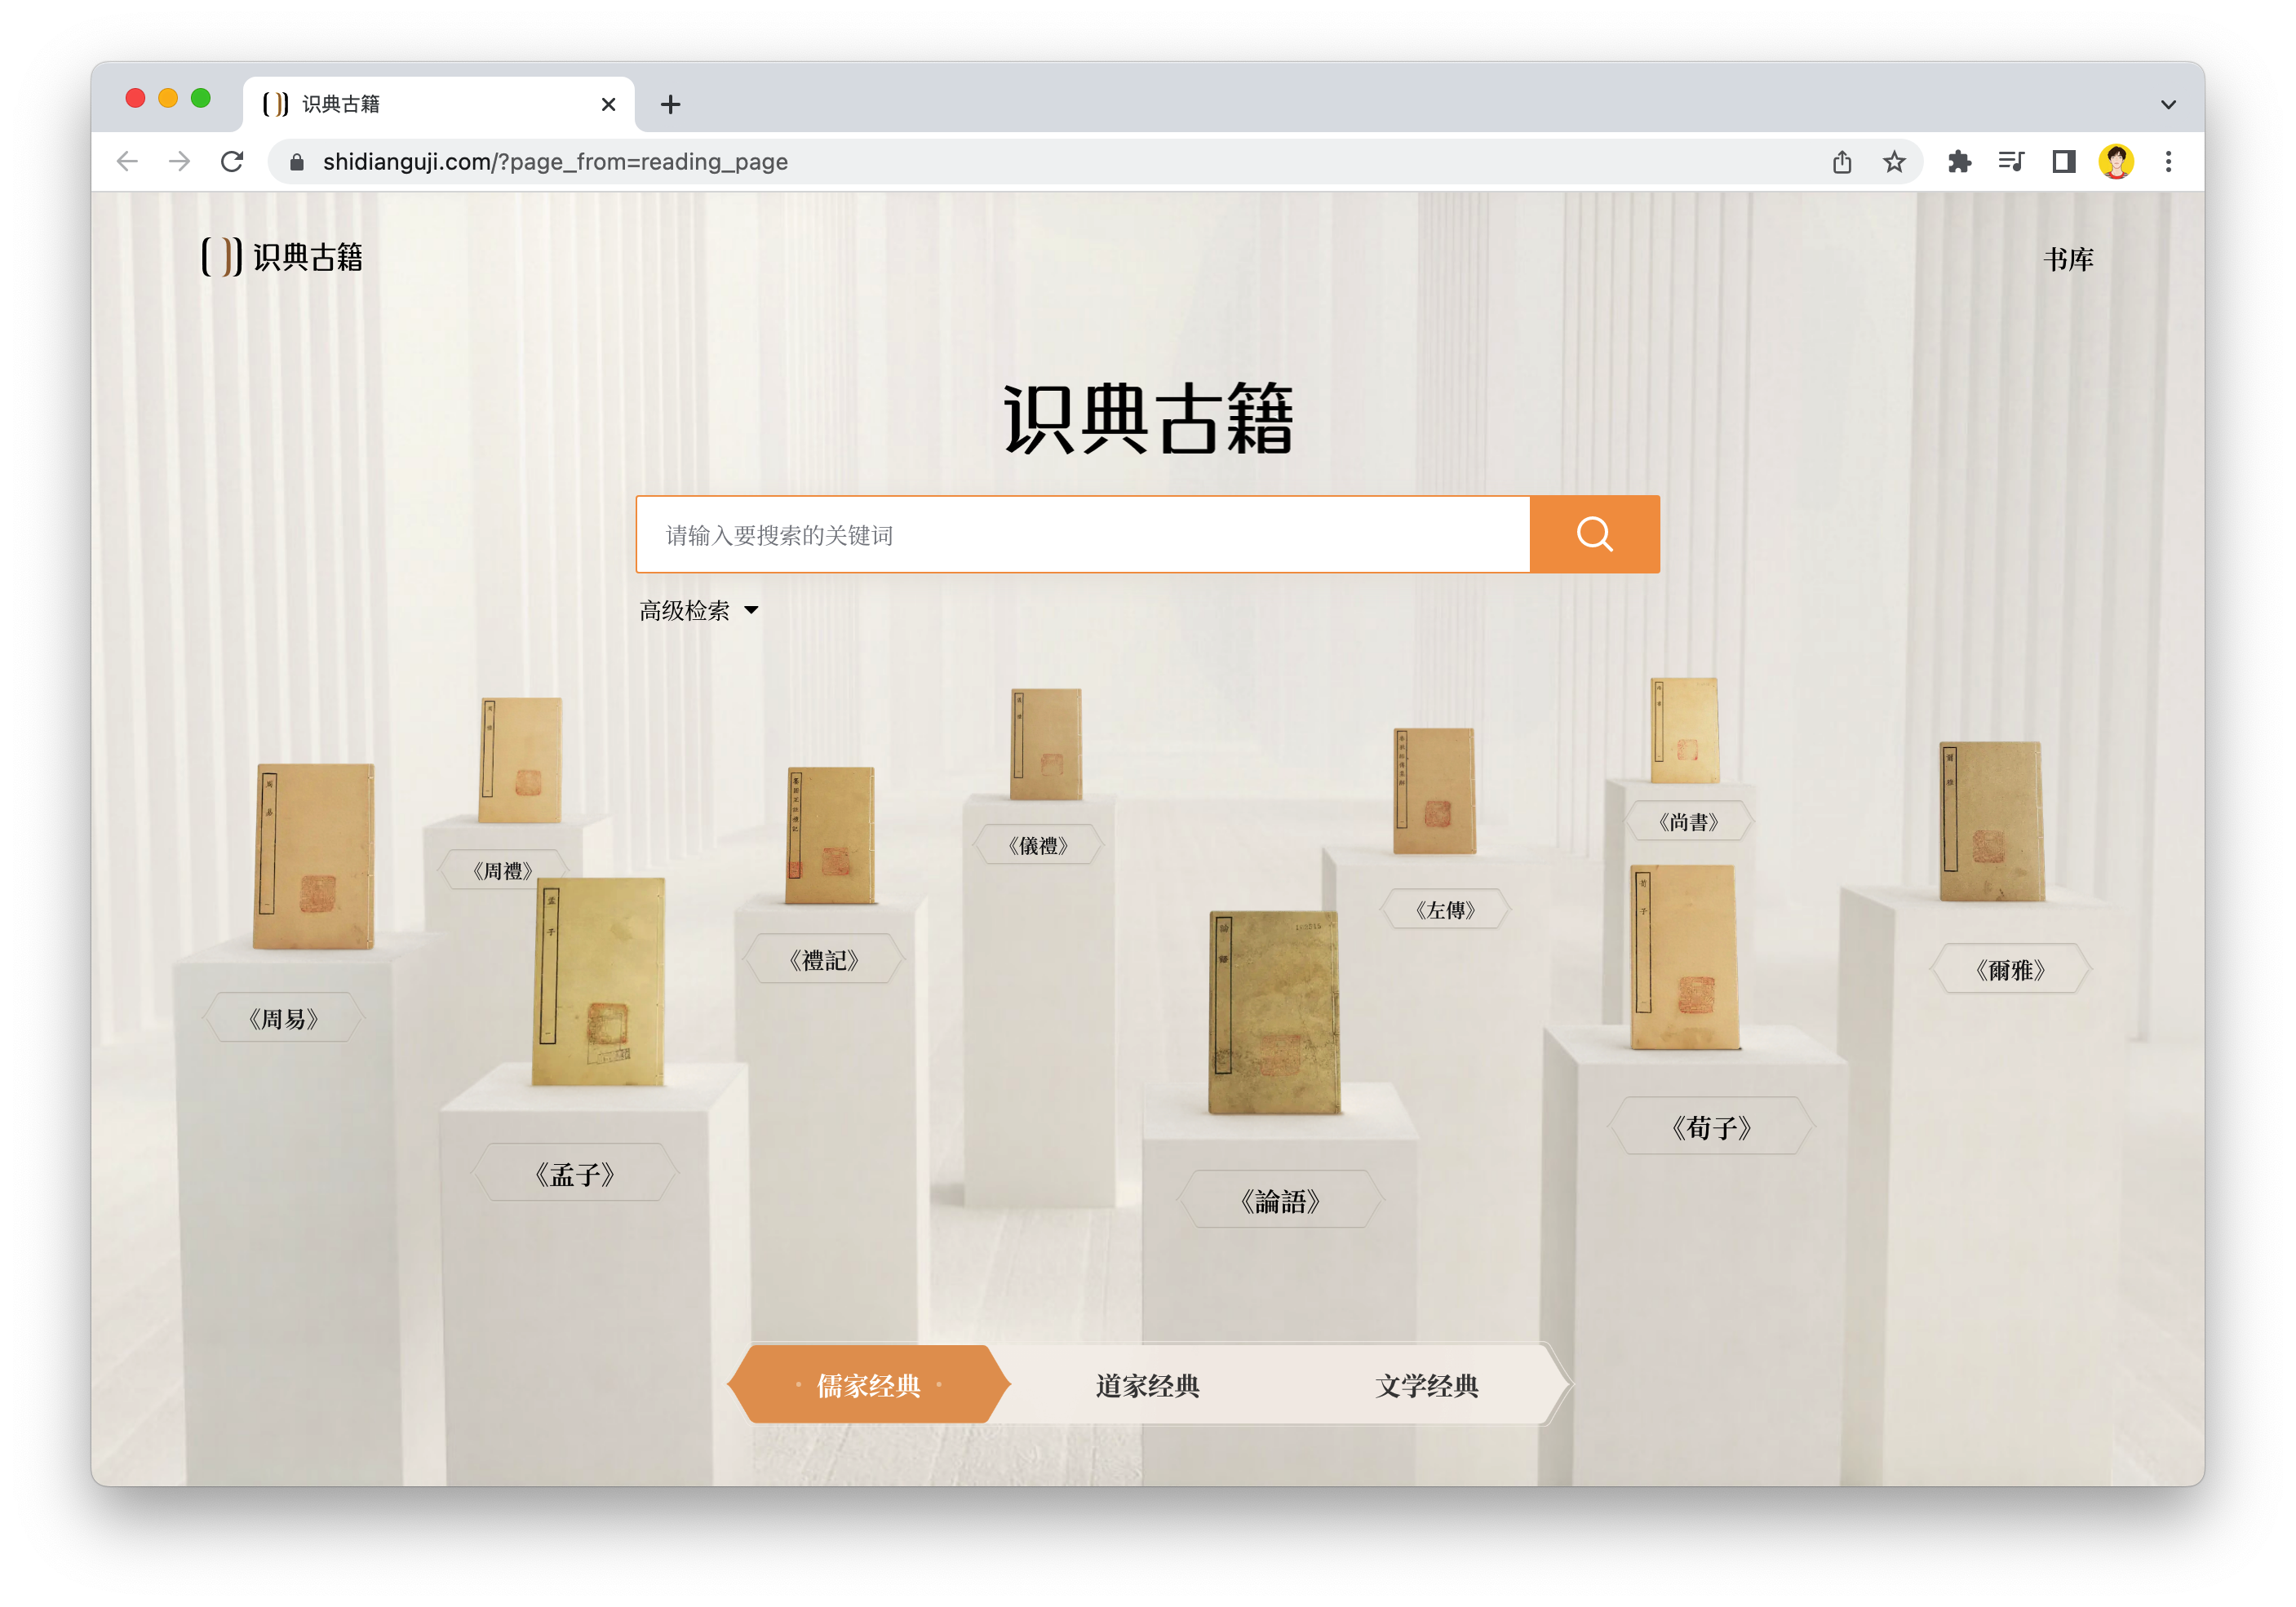Click the 尚書 book cover
The image size is (2296, 1607).
1685,730
